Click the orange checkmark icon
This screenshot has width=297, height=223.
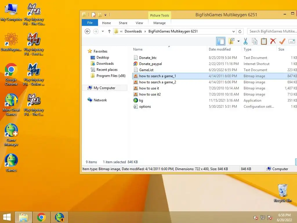[282, 41]
